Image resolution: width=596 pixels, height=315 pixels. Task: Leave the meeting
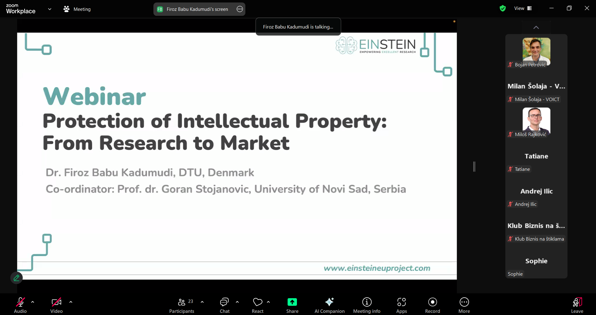pos(577,305)
